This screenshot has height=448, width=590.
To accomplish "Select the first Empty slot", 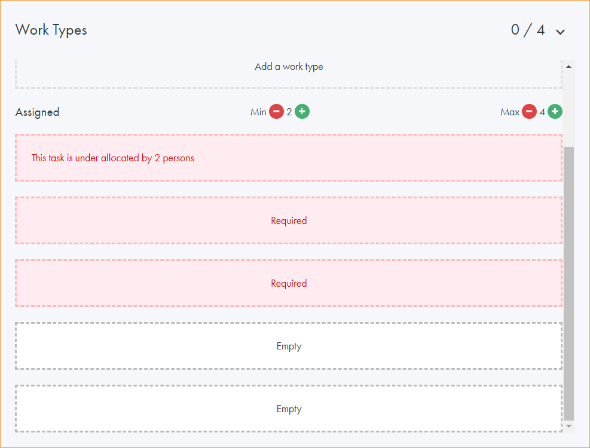I will [289, 346].
